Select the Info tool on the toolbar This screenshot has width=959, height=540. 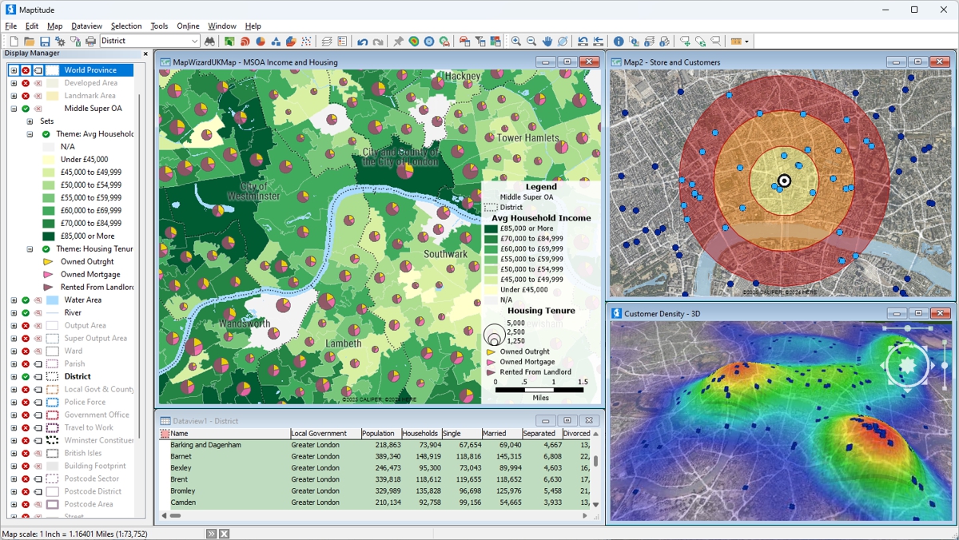pyautogui.click(x=619, y=40)
